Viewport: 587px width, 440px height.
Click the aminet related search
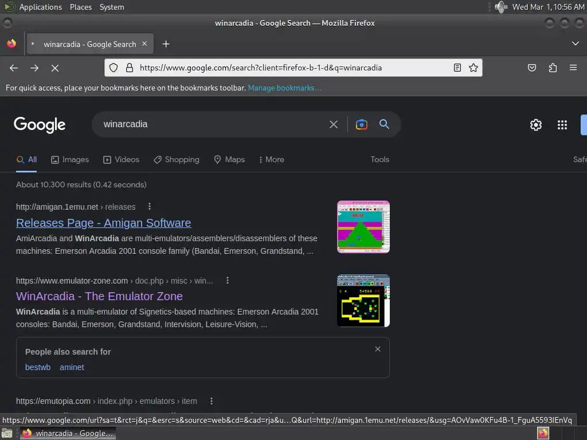tap(72, 367)
